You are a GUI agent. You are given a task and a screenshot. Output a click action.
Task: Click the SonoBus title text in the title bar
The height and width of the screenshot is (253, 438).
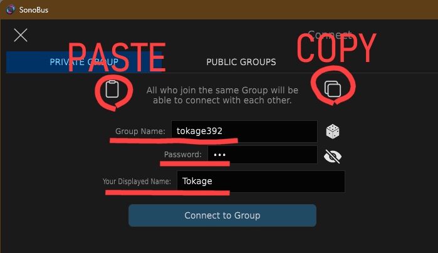click(33, 10)
